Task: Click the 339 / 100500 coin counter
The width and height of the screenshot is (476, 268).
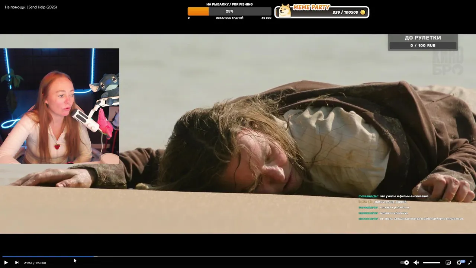Action: pos(348,12)
